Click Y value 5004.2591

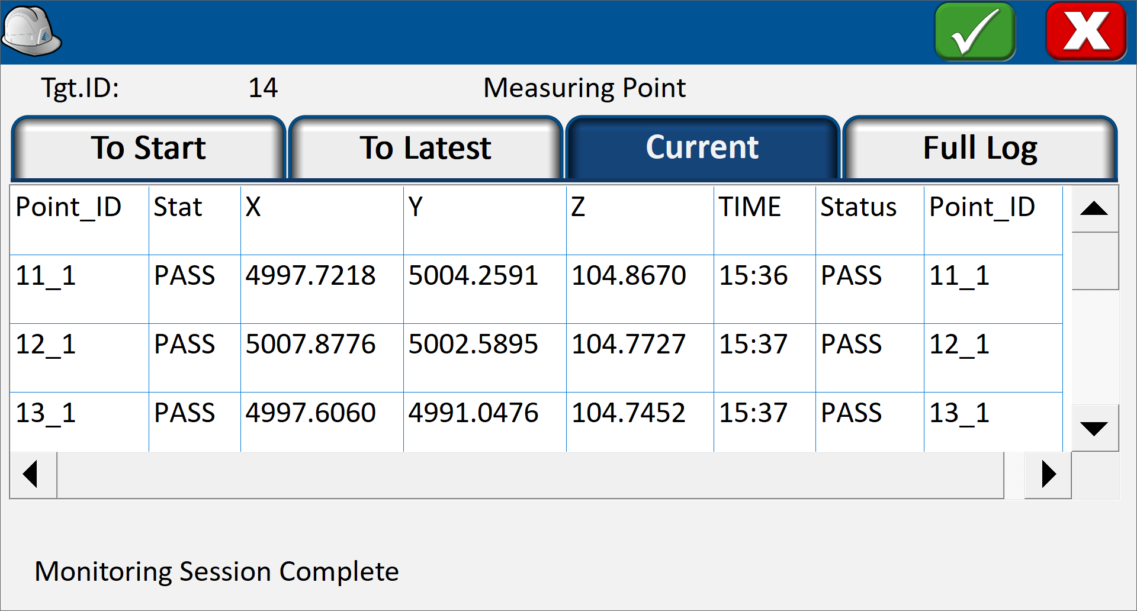[x=485, y=289]
